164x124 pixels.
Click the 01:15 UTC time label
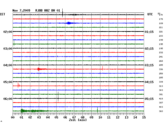click(x=149, y=32)
